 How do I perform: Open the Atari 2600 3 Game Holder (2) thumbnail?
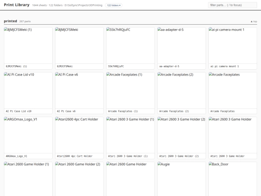coord(182,135)
